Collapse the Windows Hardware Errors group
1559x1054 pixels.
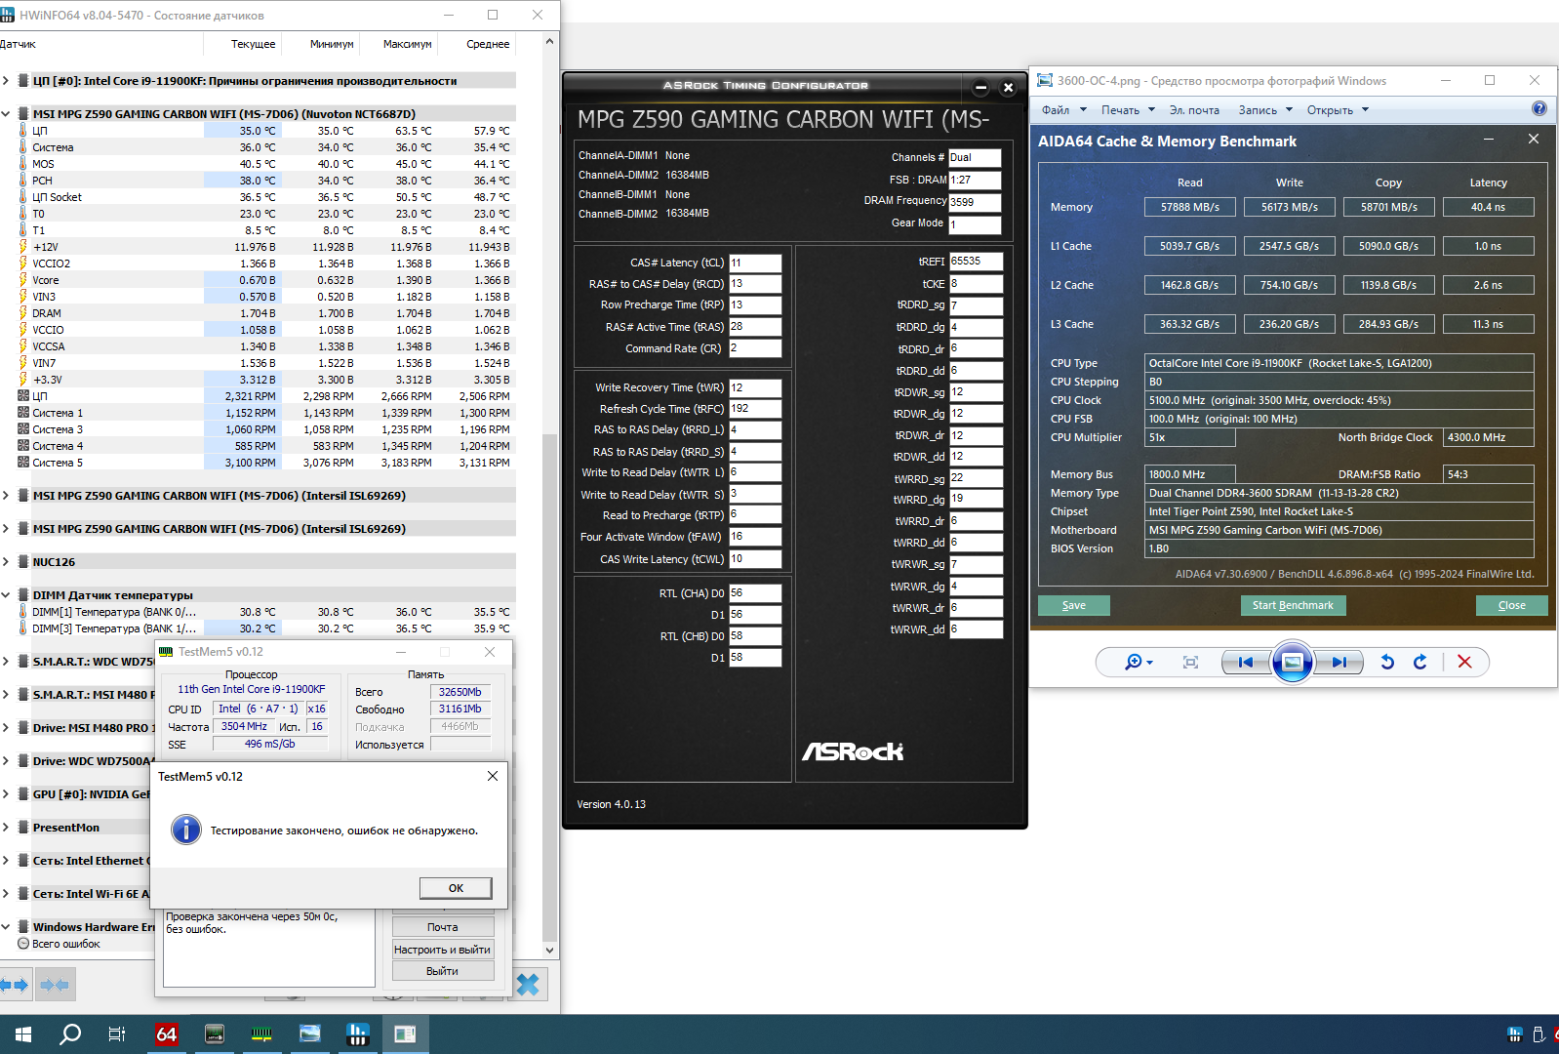(x=6, y=927)
